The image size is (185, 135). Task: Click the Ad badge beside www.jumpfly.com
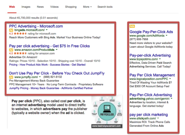11,77
